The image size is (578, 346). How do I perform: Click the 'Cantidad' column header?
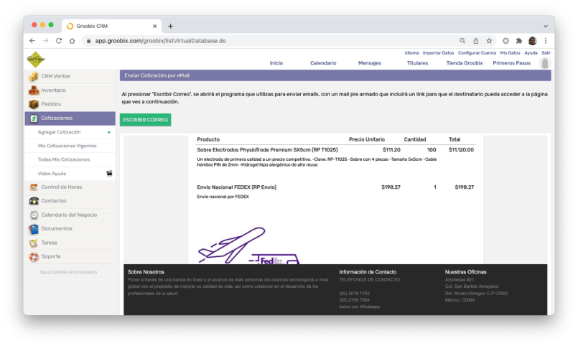[415, 140]
